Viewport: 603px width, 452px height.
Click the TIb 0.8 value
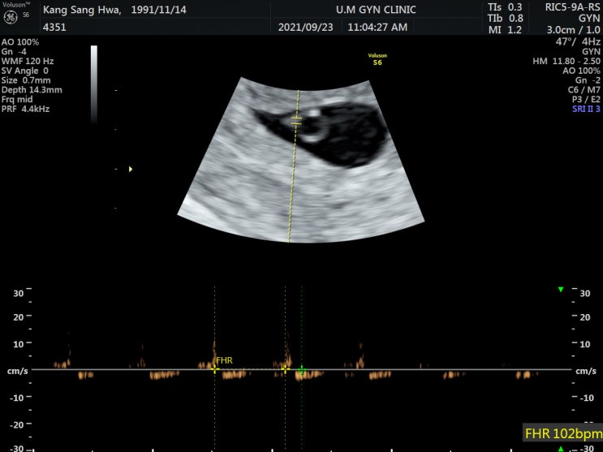pyautogui.click(x=506, y=18)
